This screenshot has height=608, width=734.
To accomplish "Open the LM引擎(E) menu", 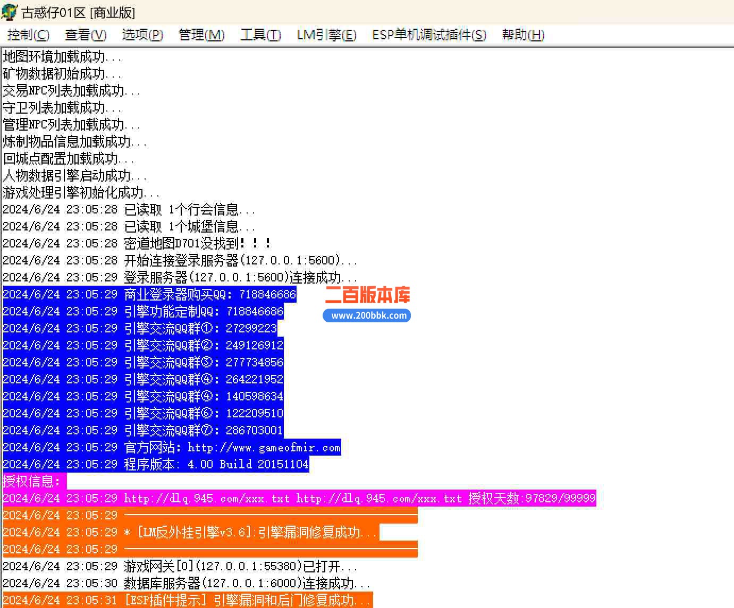I will (326, 35).
